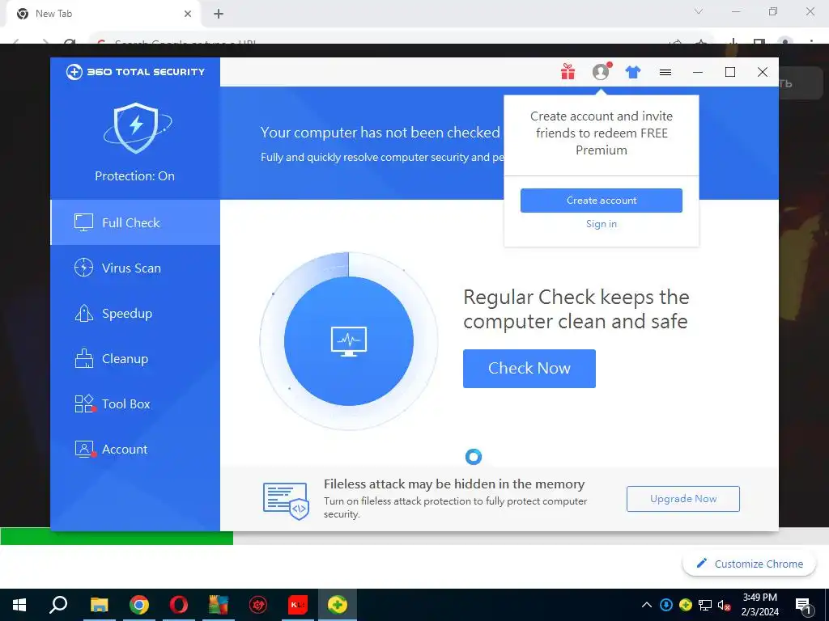
Task: Go to Speedup section
Action: pos(135,313)
